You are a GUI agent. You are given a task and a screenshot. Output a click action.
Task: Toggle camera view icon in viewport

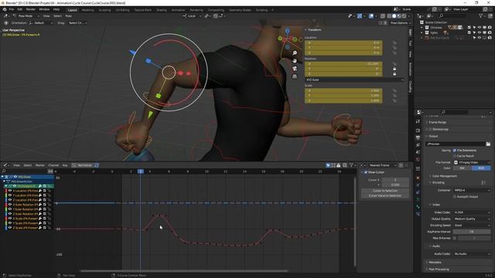click(295, 69)
